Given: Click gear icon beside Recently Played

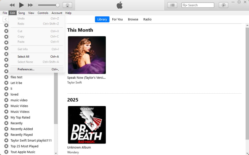Looking at the screenshot, I should tap(6, 135).
